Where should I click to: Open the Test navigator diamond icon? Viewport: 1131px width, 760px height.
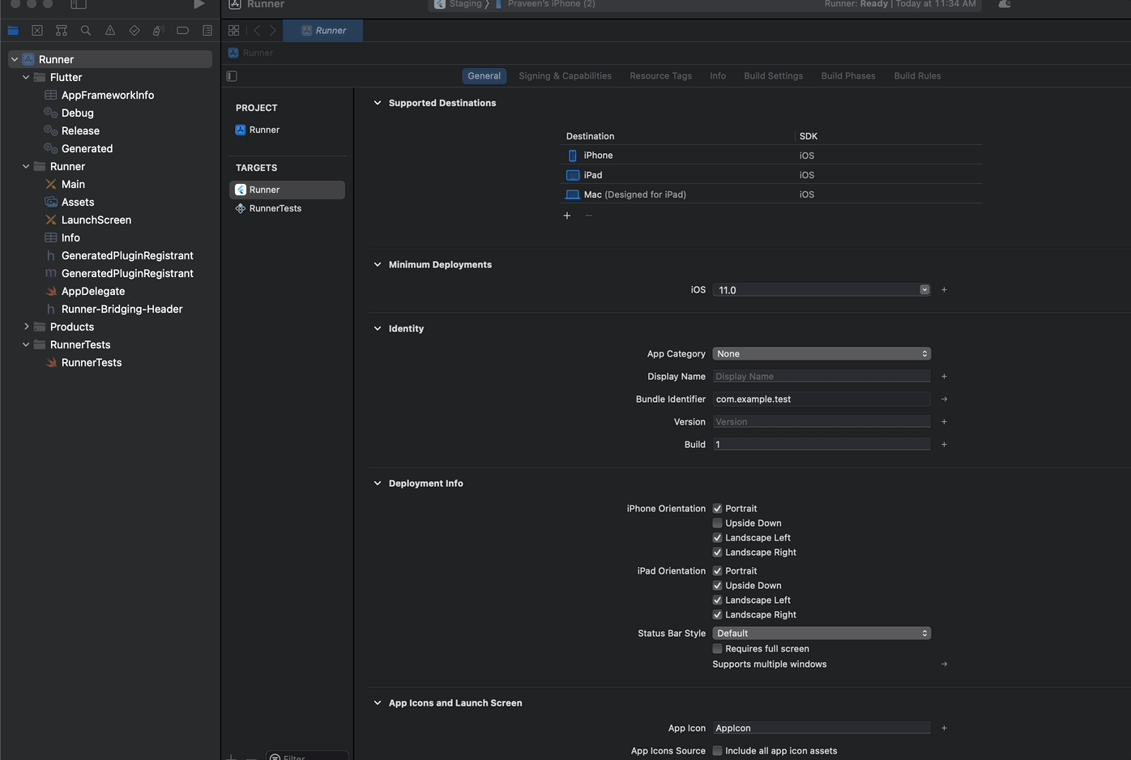point(134,31)
